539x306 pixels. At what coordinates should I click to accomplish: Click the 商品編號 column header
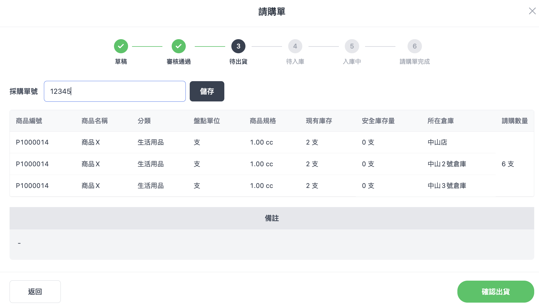click(x=29, y=121)
